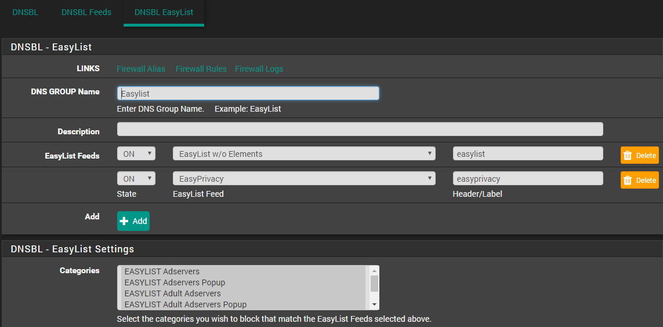This screenshot has width=663, height=327.
Task: Click the Categories list scroll up arrow
Action: 374,270
